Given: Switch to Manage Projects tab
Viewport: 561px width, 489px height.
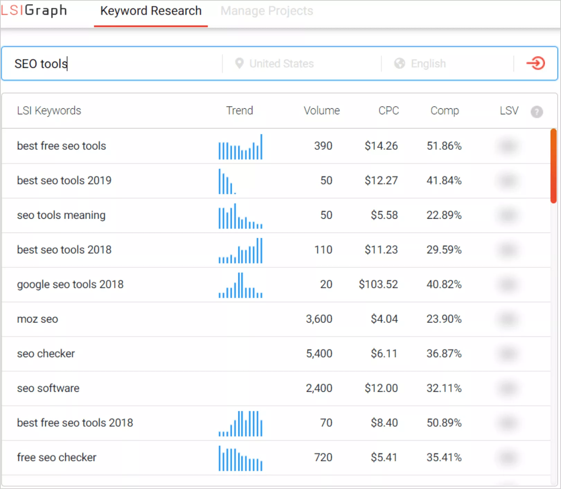Looking at the screenshot, I should [267, 11].
